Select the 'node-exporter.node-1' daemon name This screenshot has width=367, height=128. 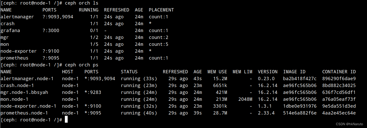point(28,106)
